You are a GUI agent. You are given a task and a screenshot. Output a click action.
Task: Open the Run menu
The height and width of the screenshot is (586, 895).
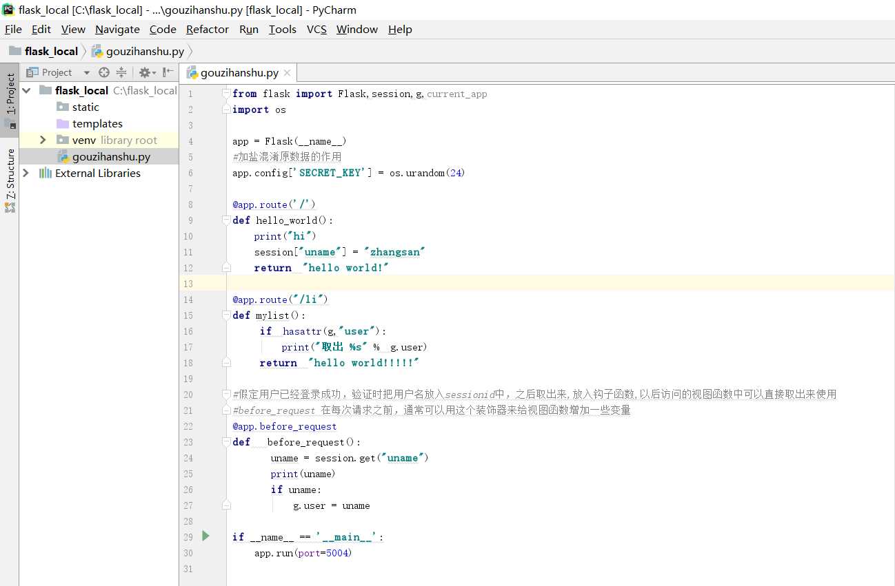pos(249,29)
